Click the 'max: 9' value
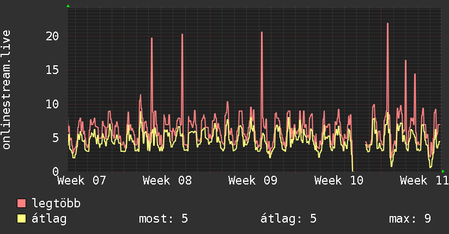The width and height of the screenshot is (449, 234). [x=410, y=219]
